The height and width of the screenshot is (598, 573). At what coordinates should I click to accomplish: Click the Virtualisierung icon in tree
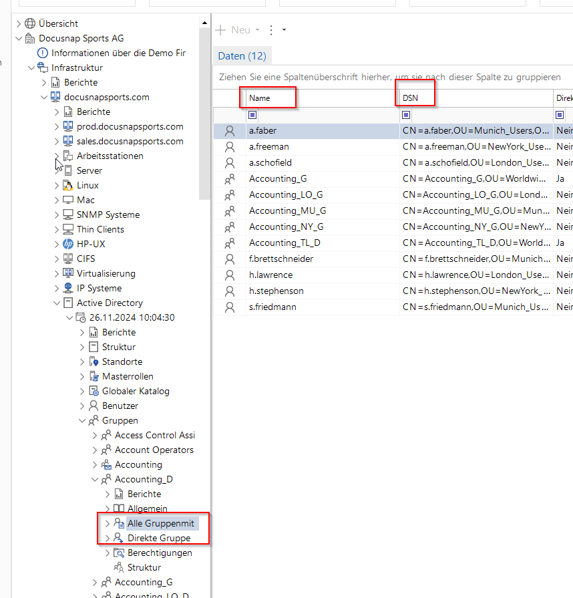click(67, 273)
